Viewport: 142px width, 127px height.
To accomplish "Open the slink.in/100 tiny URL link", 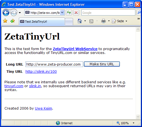I will click(41, 71).
